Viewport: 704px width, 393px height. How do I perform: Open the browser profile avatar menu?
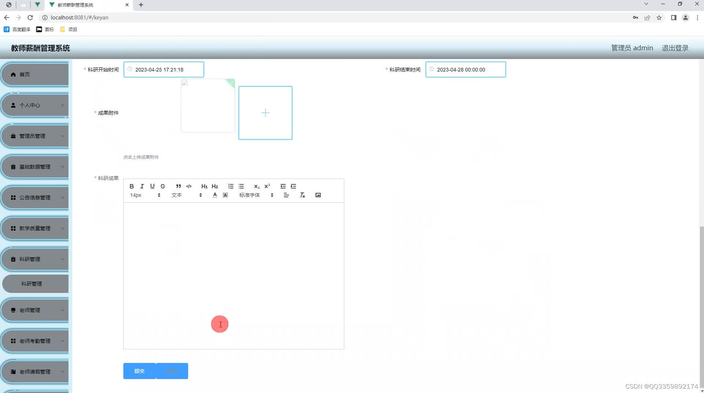pos(685,18)
